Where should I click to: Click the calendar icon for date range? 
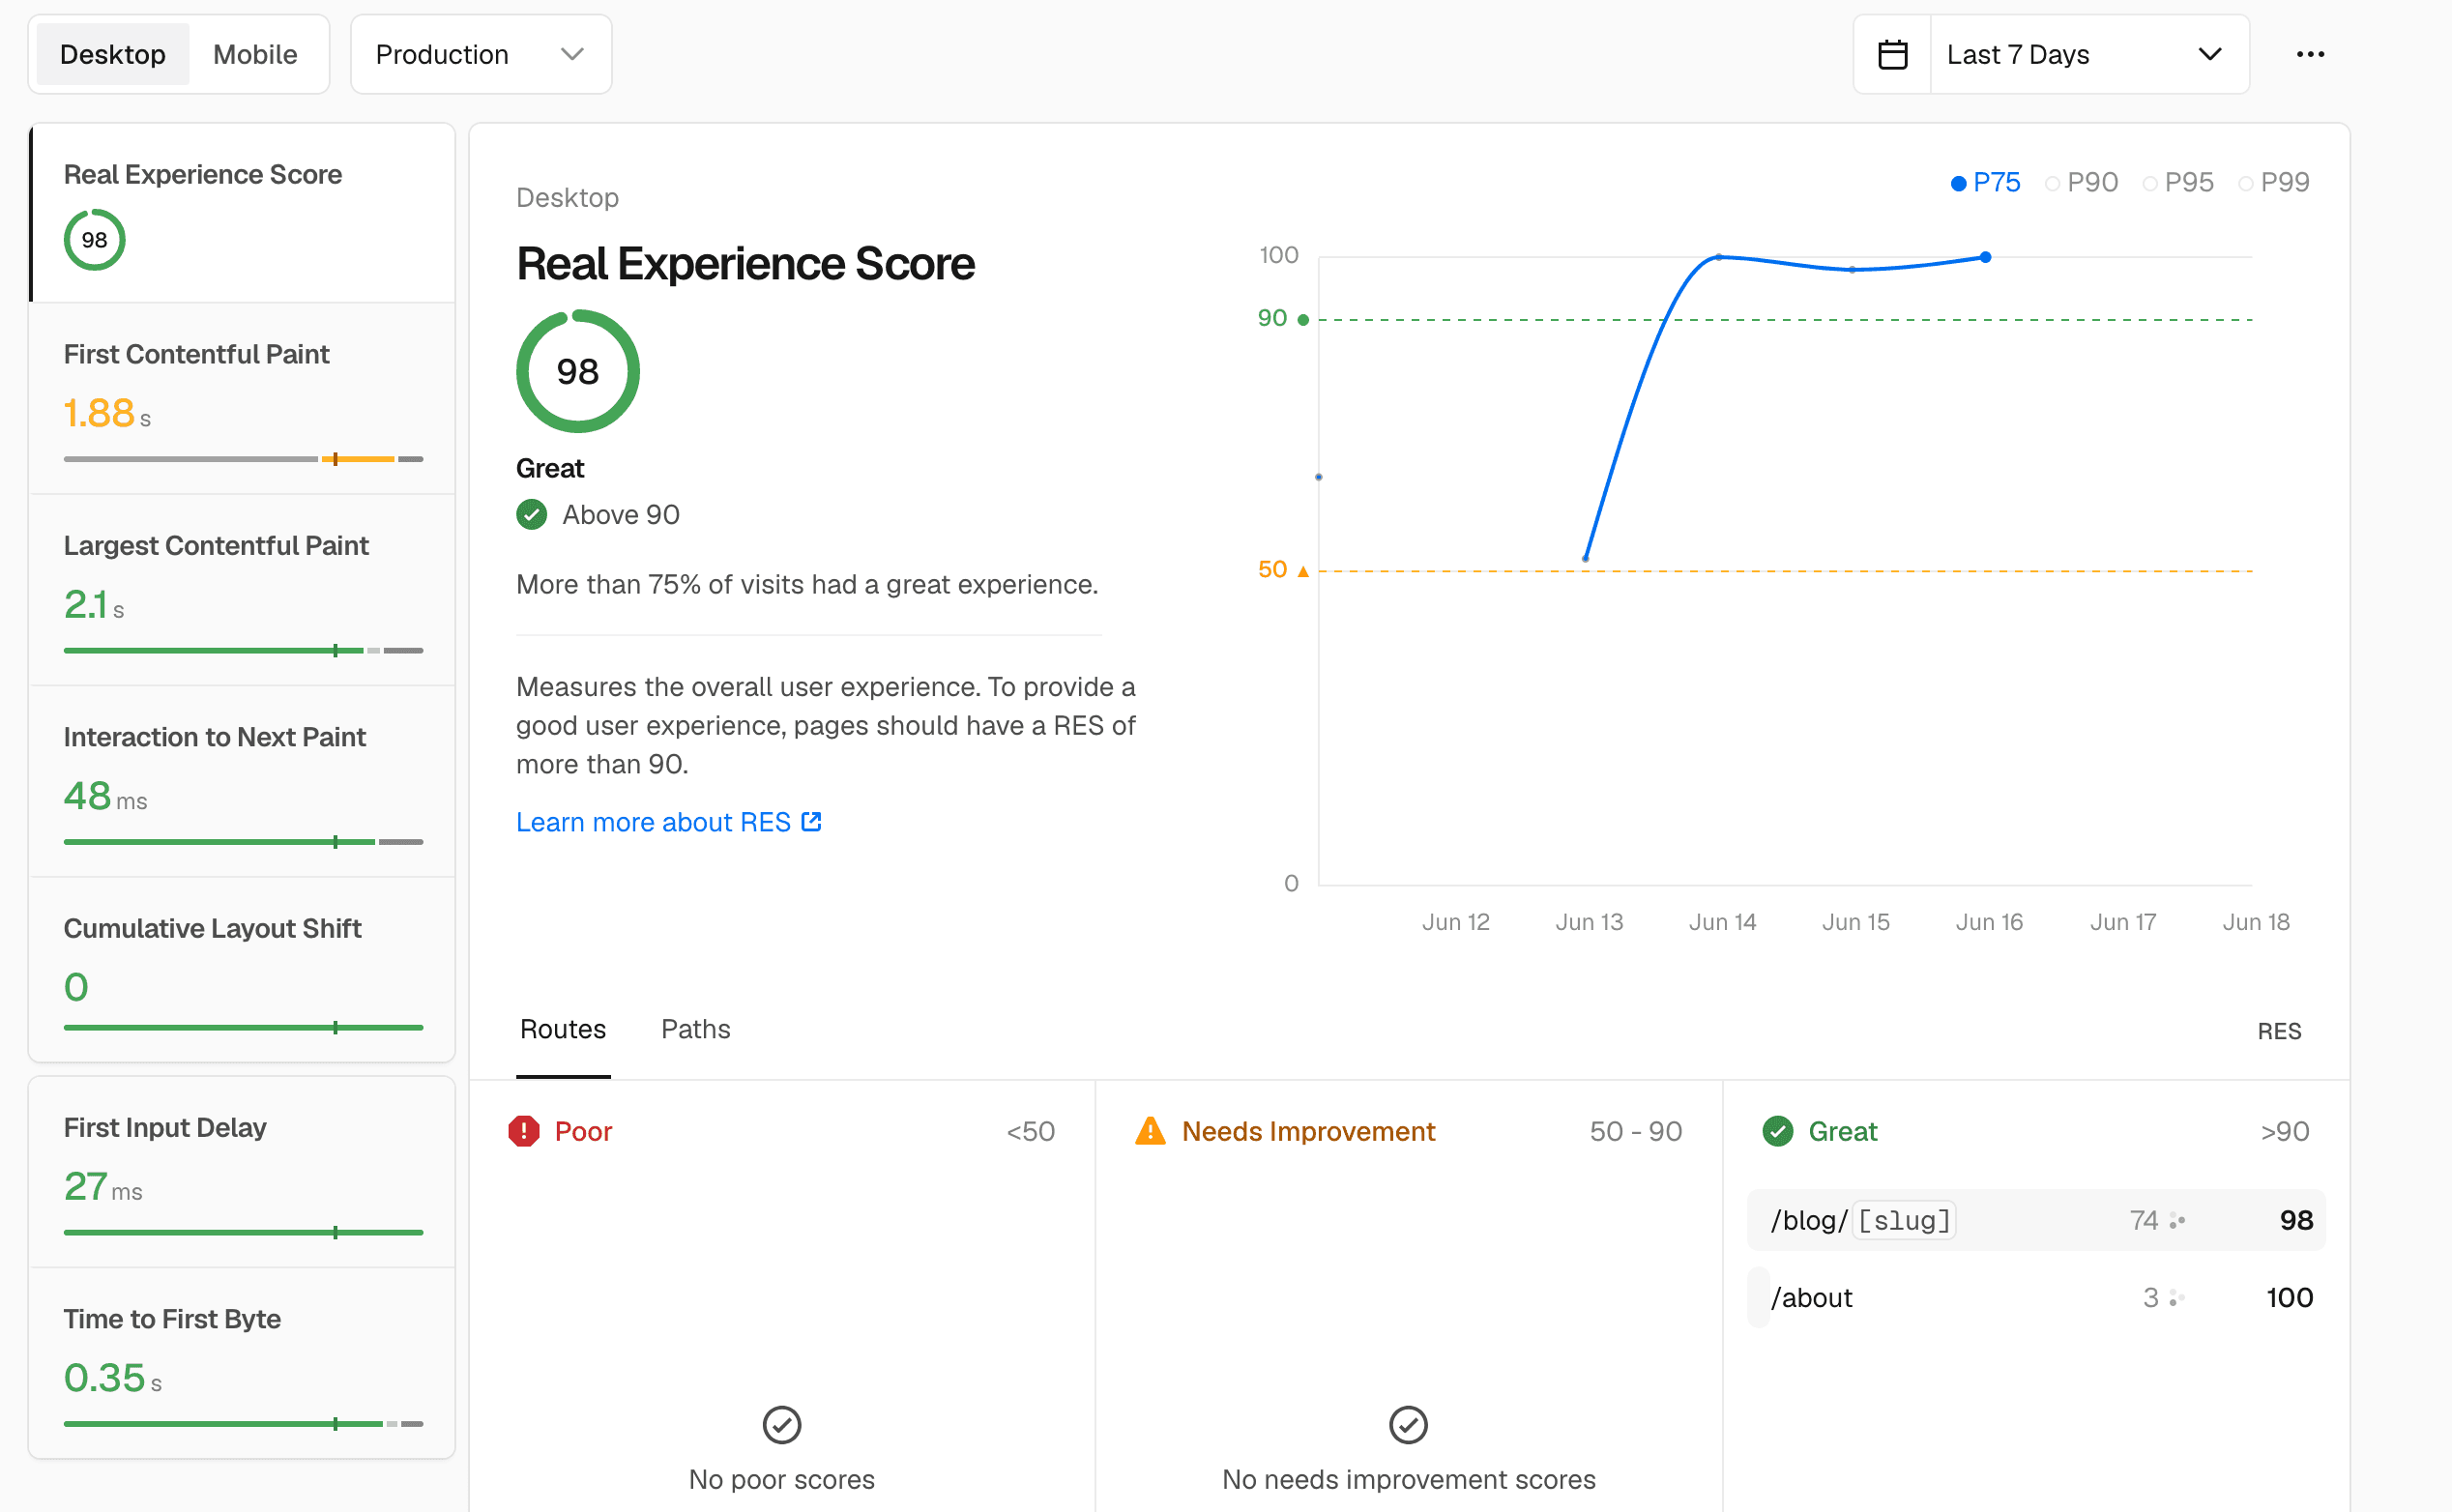click(x=1892, y=54)
